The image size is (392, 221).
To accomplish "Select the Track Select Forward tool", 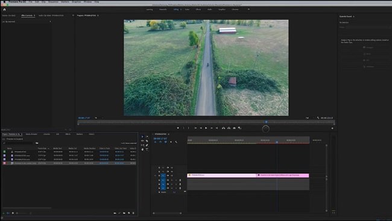I will point(147,137).
